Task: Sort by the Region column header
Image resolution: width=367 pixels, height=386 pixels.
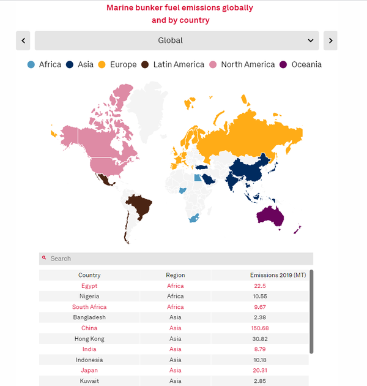Action: pyautogui.click(x=175, y=275)
